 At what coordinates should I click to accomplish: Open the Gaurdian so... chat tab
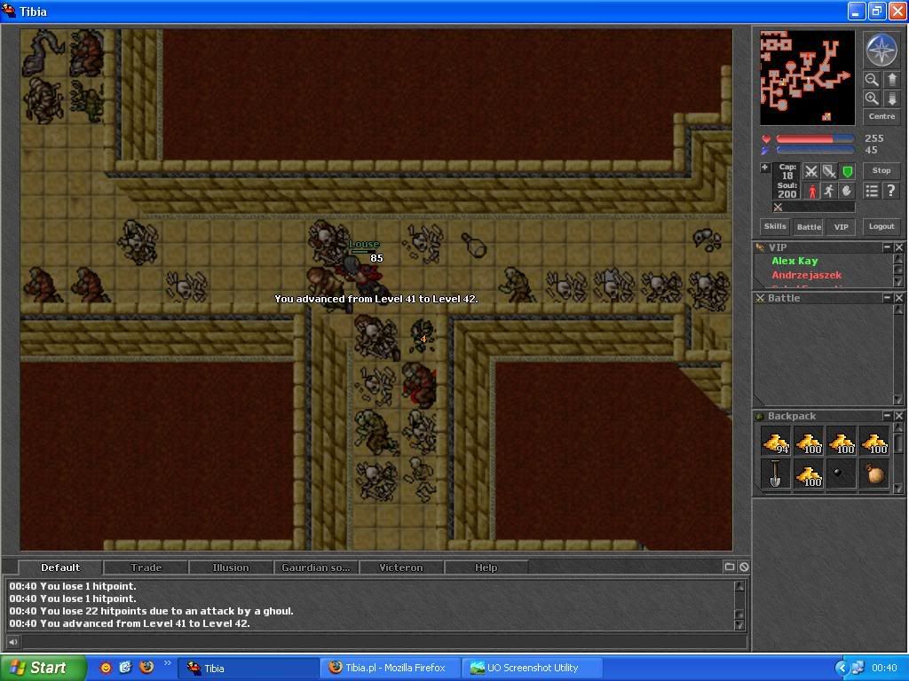point(316,567)
